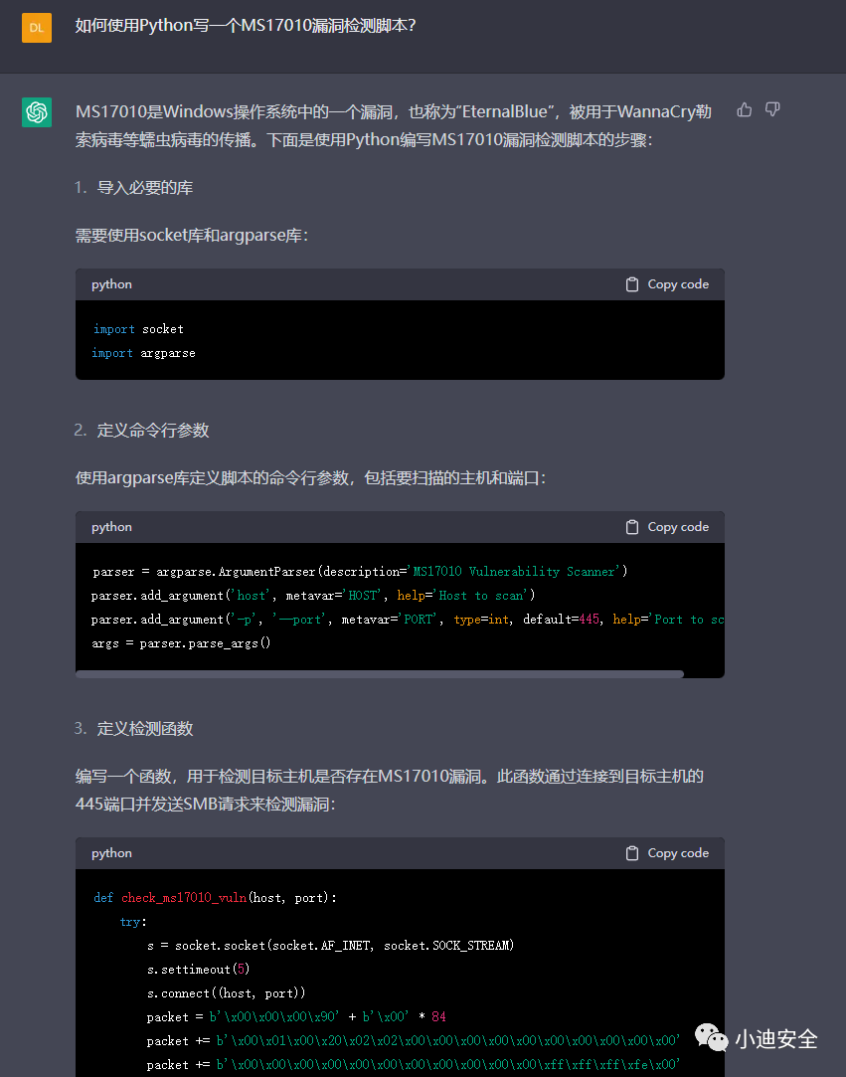The height and width of the screenshot is (1077, 846).
Task: Click the 'try:' line in the function
Action: click(x=133, y=922)
